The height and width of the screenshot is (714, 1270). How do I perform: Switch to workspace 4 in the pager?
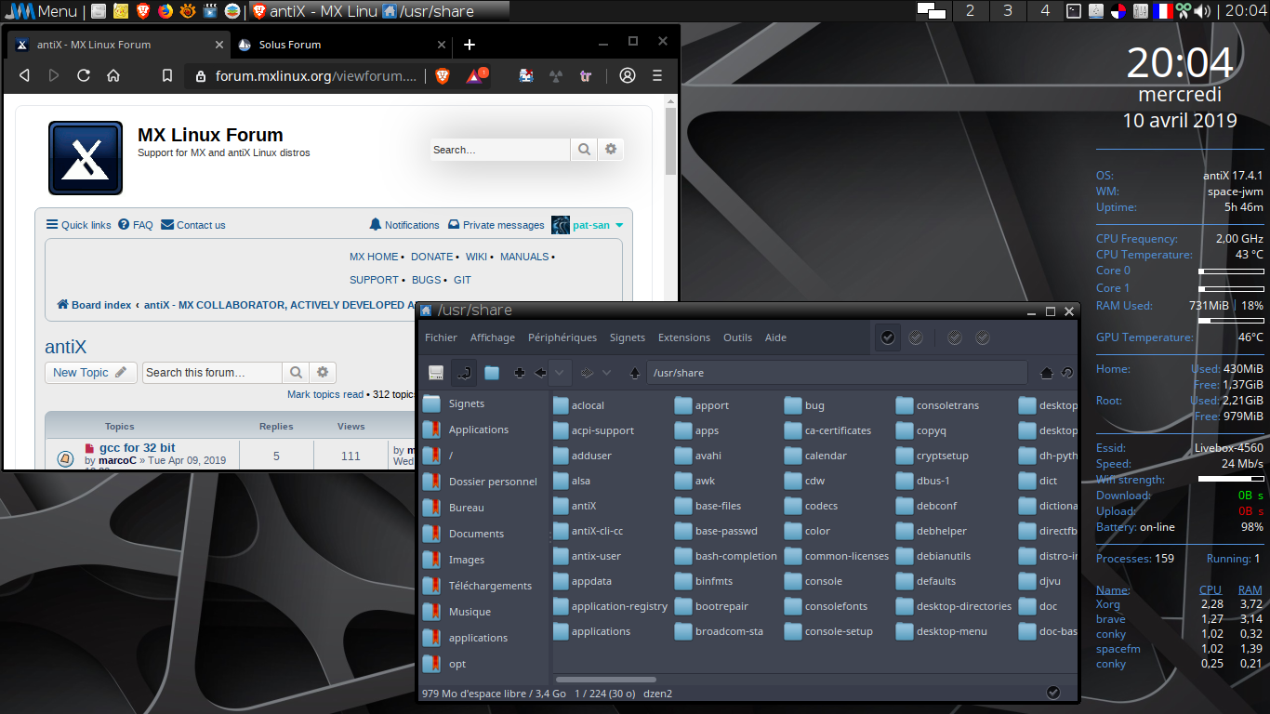click(x=1045, y=11)
